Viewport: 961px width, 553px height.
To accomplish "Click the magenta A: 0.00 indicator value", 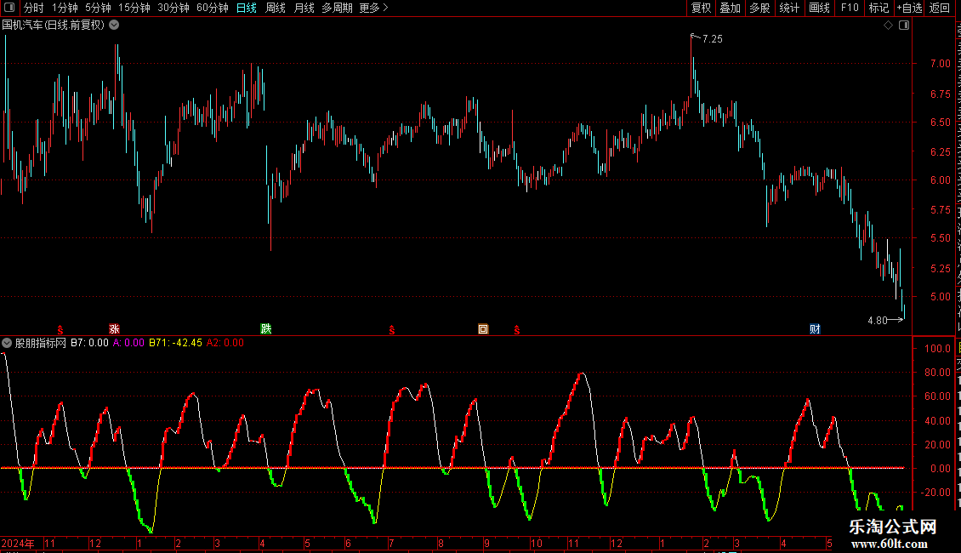I will coord(128,343).
